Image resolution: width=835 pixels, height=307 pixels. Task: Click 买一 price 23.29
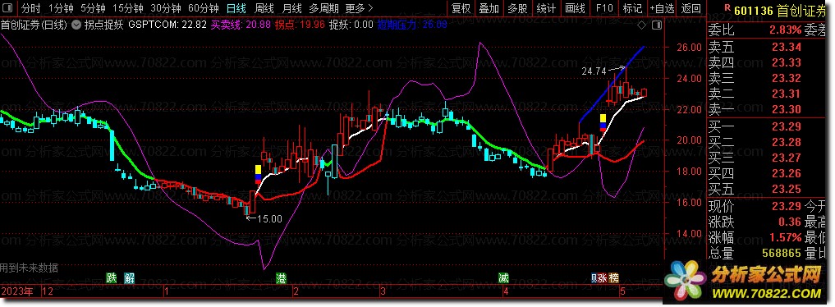(786, 126)
